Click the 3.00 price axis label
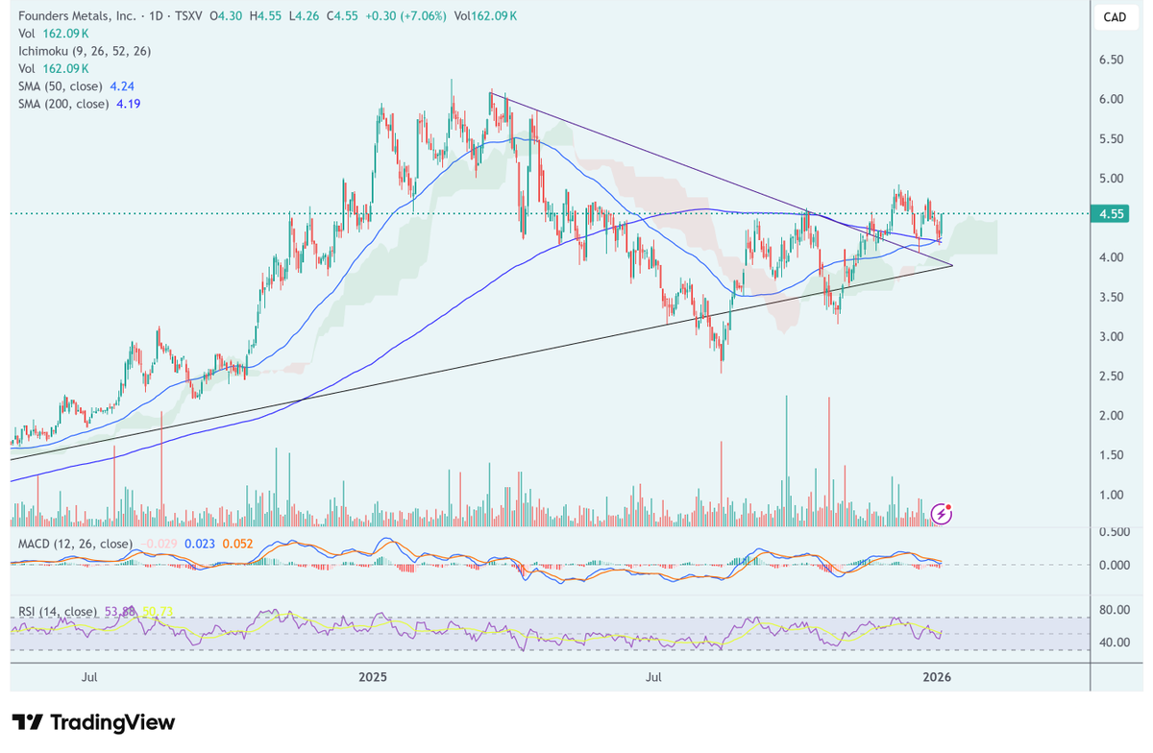1153x753 pixels. [x=1111, y=337]
